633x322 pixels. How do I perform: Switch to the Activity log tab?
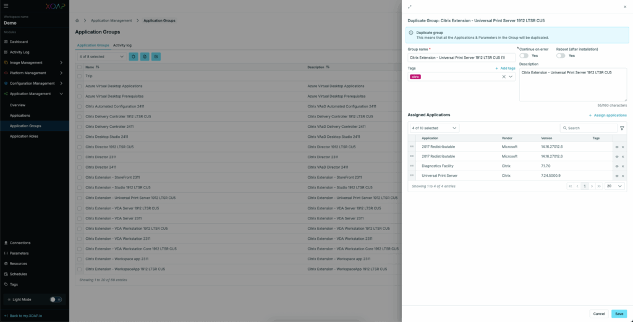point(122,45)
